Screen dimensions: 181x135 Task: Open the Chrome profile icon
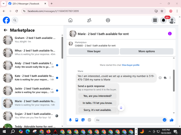(x=171, y=11)
